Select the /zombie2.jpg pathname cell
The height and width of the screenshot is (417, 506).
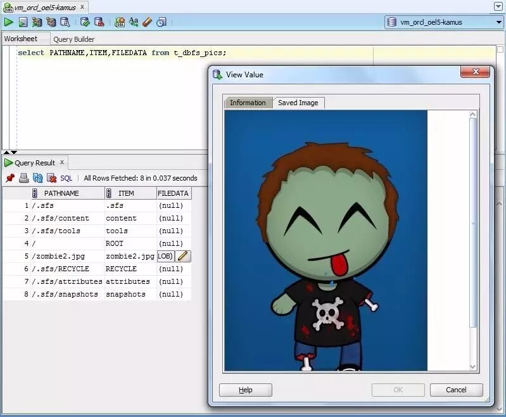(68, 256)
